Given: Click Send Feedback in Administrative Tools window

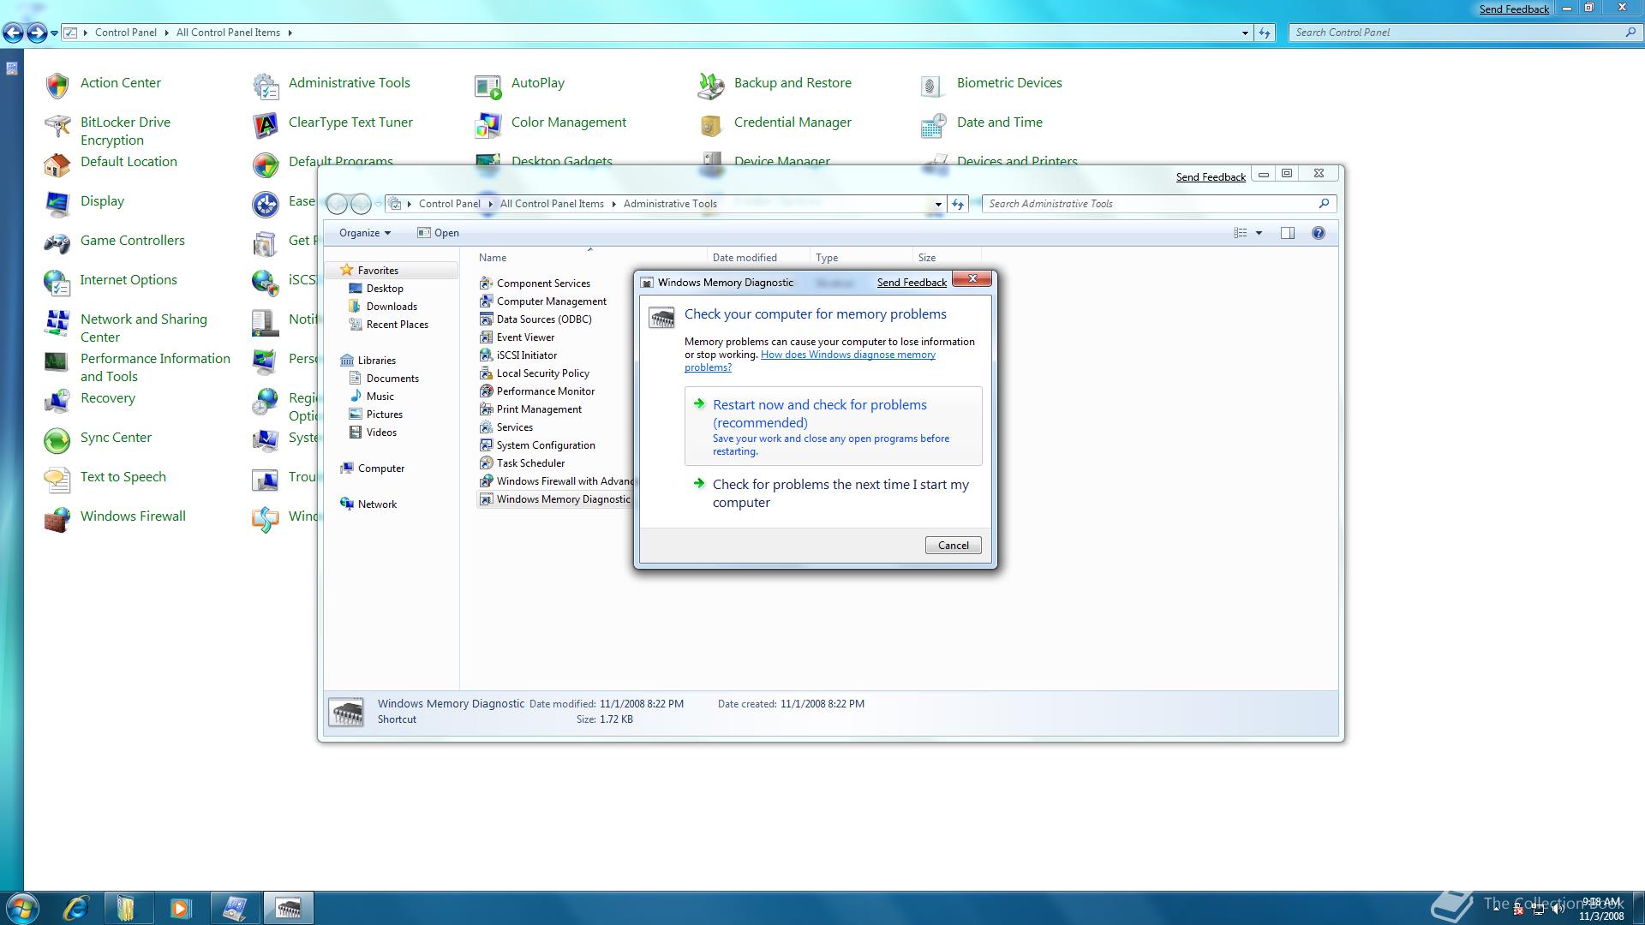Looking at the screenshot, I should [1211, 177].
